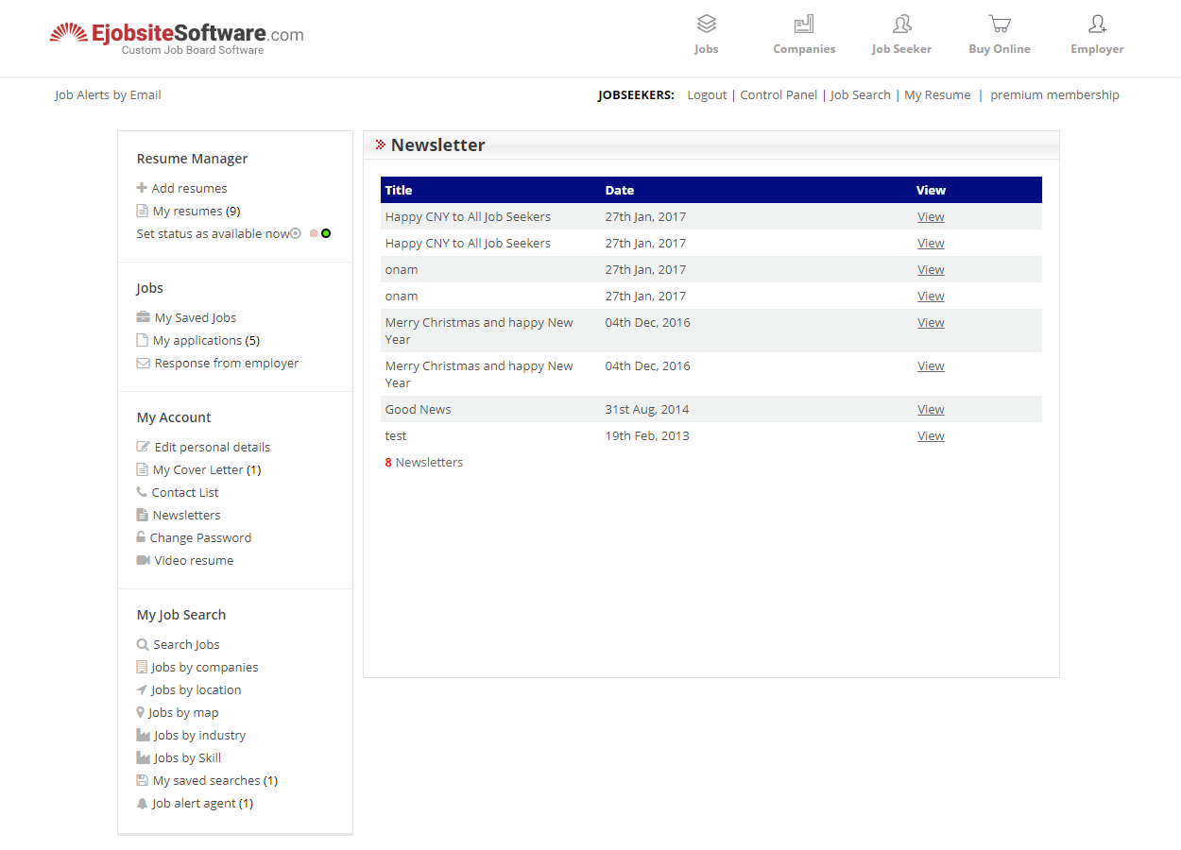Click 'Set status as available now' text
This screenshot has height=850, width=1181.
point(213,233)
